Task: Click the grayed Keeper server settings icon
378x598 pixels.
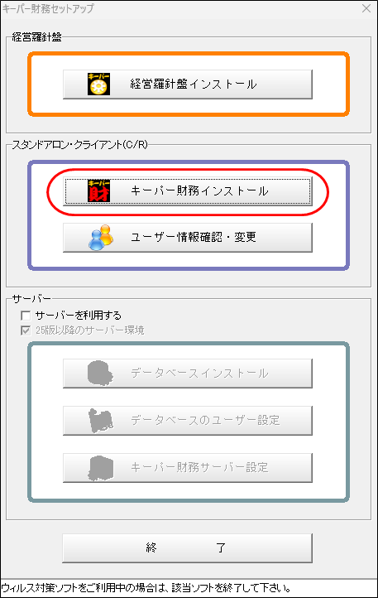Action: click(x=101, y=468)
